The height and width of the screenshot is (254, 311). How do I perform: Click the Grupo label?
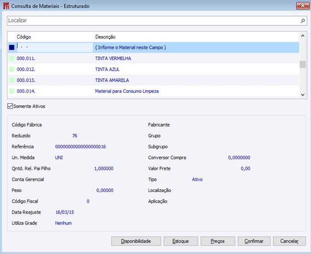pos(154,136)
